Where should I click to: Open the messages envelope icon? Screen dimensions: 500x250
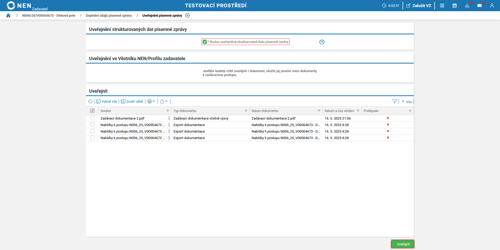click(480, 5)
